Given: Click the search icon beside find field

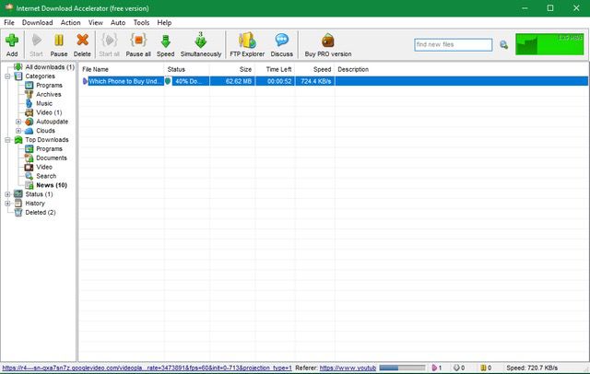Looking at the screenshot, I should coord(503,44).
